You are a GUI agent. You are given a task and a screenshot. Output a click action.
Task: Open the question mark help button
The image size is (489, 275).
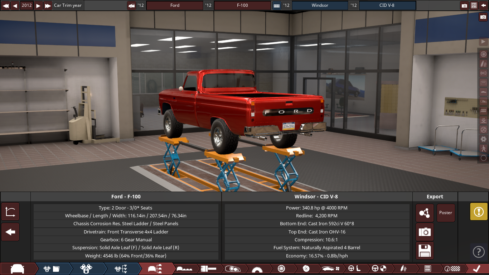tap(479, 252)
